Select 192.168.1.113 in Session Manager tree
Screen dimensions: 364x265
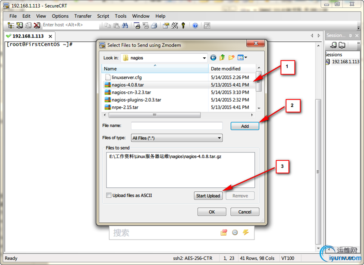(x=345, y=62)
